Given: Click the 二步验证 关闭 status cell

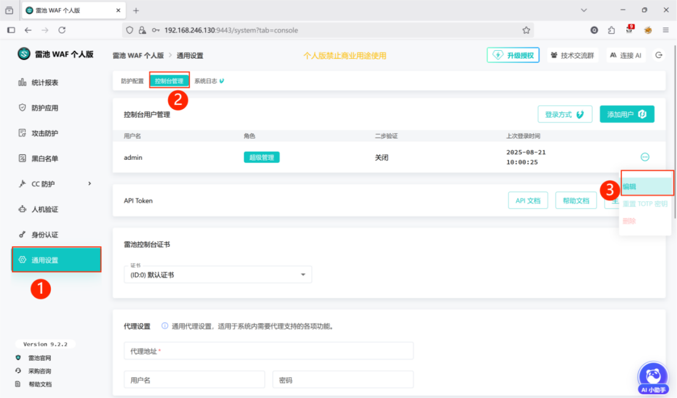Looking at the screenshot, I should [382, 157].
